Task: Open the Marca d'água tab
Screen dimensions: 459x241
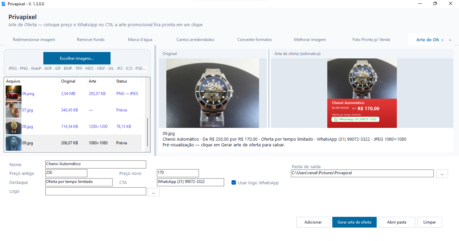Action: [140, 40]
